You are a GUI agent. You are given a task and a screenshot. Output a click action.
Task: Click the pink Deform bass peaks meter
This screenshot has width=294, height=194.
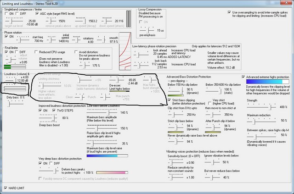(112, 172)
